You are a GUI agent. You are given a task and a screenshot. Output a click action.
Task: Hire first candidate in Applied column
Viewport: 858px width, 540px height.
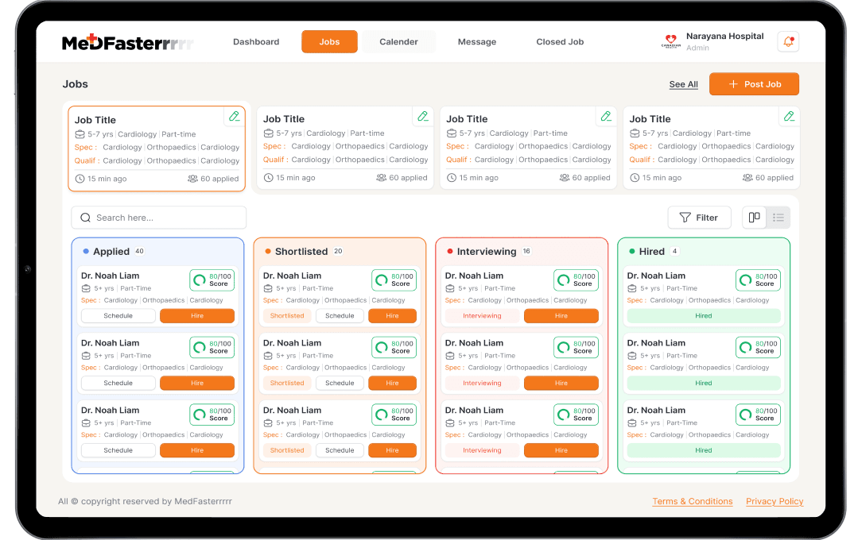click(197, 316)
